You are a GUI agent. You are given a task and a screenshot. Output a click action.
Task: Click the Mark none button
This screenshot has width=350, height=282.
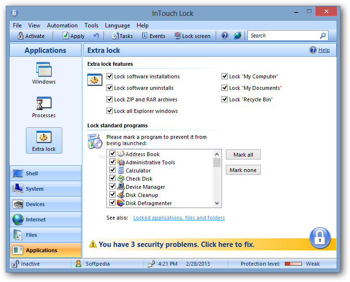tap(243, 170)
